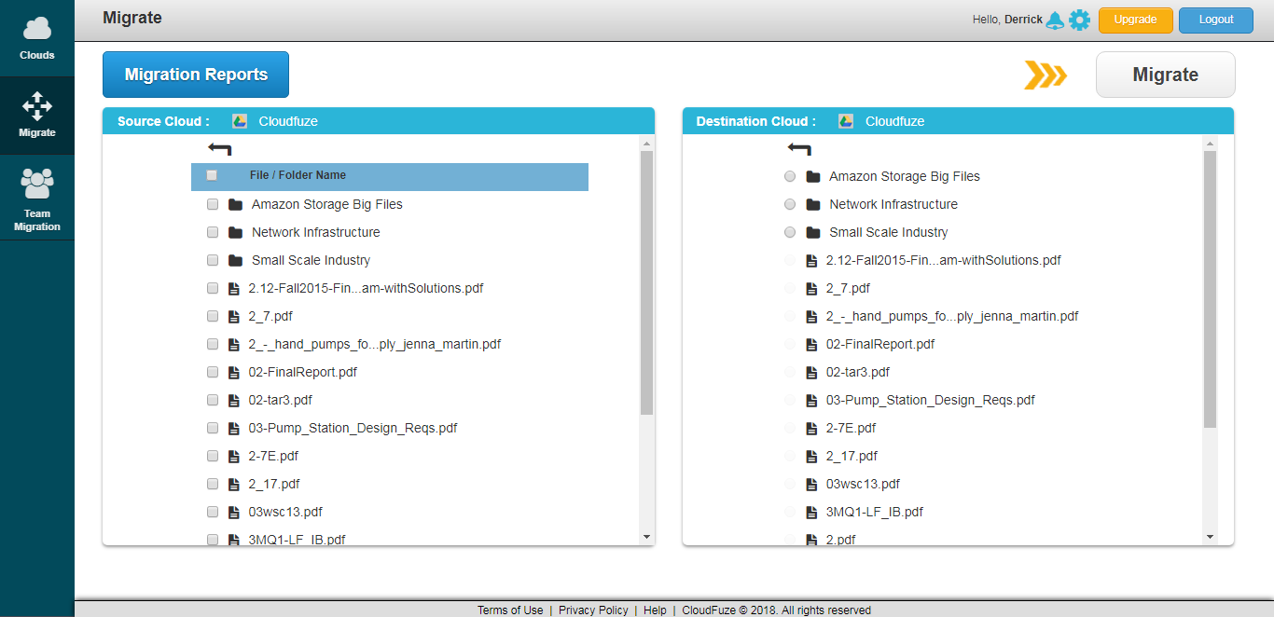Click source file icon for 2_7.pdf
This screenshot has width=1274, height=617.
coord(234,316)
